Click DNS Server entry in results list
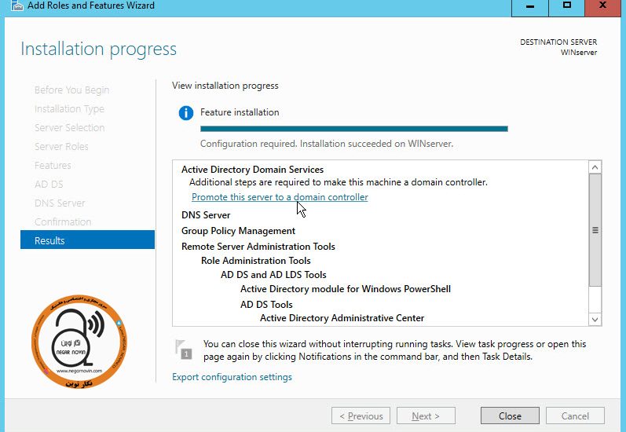This screenshot has height=432, width=626. [206, 214]
